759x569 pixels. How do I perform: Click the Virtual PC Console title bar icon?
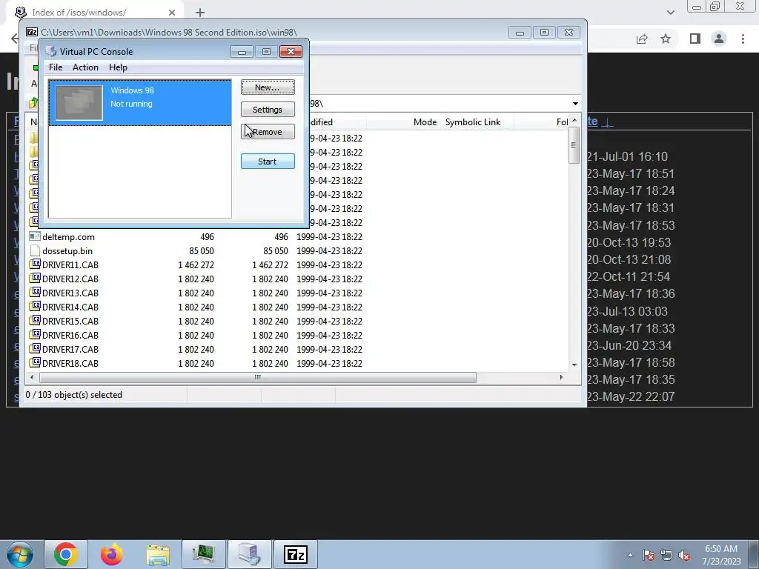(x=51, y=51)
